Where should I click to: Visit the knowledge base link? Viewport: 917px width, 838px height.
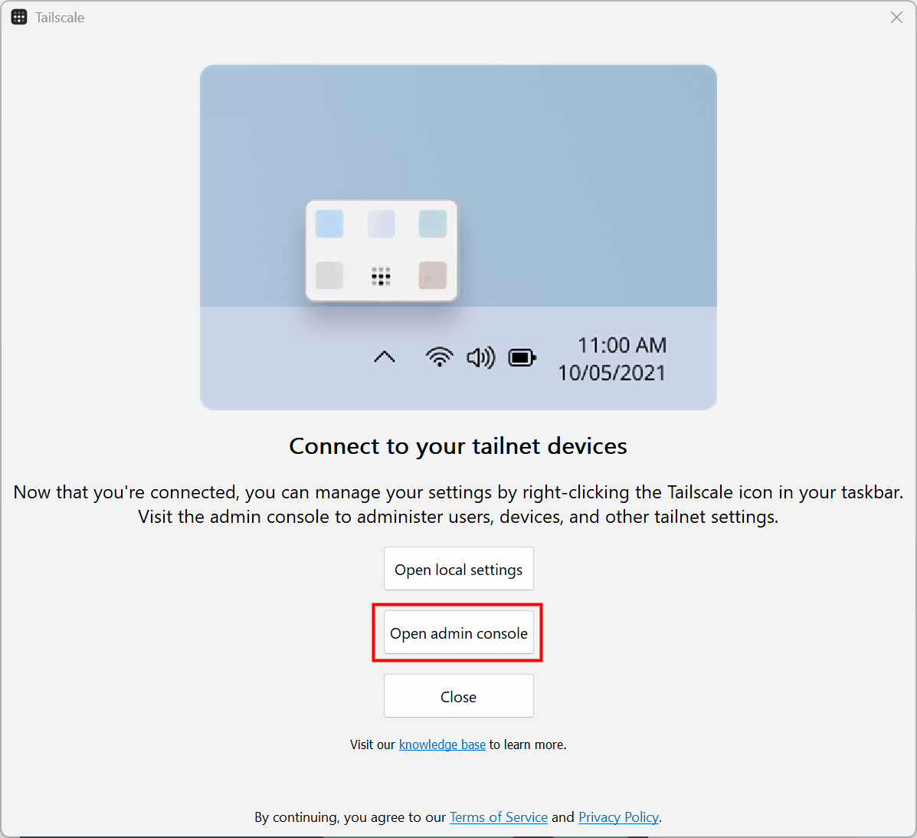pos(442,744)
